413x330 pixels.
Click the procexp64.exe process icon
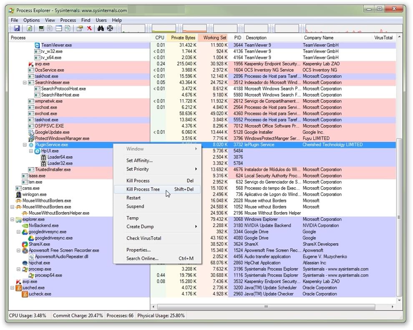tap(31, 275)
